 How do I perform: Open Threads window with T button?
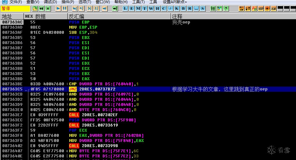(144, 8)
